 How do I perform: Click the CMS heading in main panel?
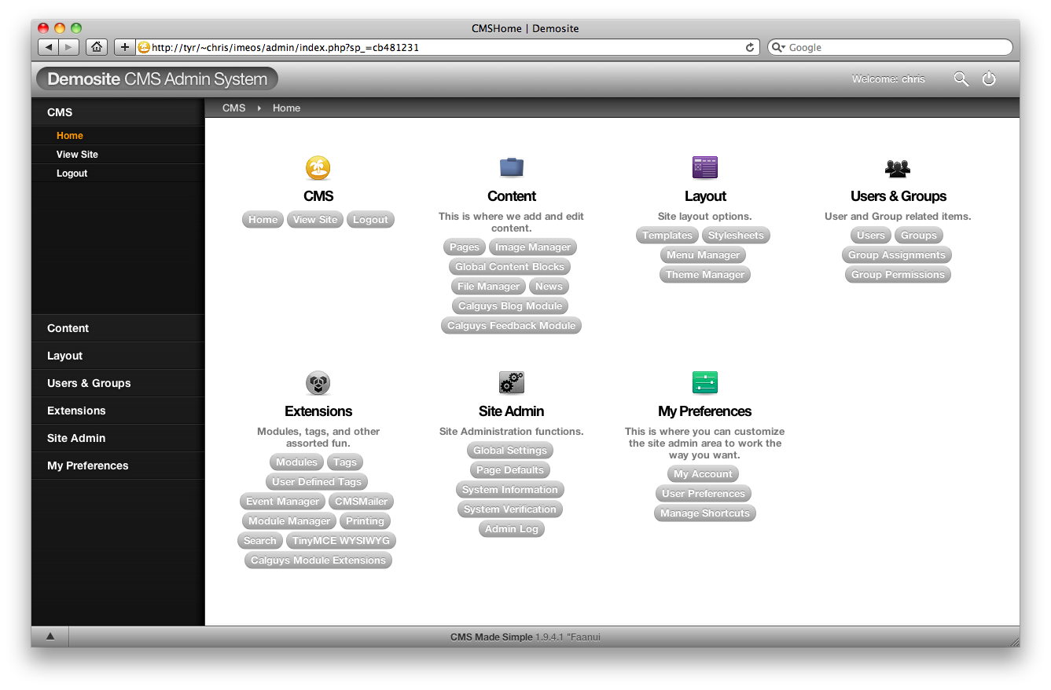[318, 196]
